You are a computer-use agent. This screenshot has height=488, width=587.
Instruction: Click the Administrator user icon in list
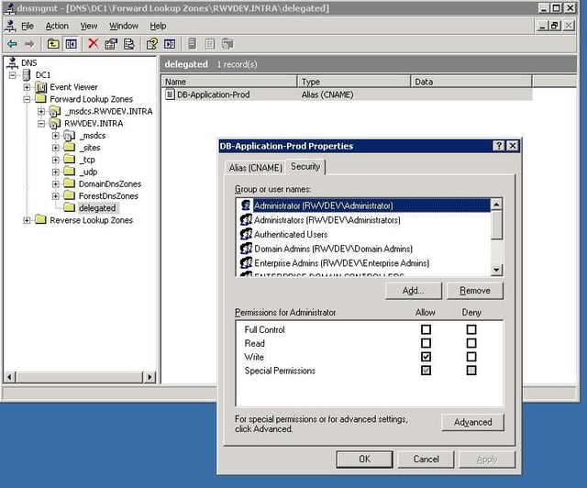click(246, 205)
